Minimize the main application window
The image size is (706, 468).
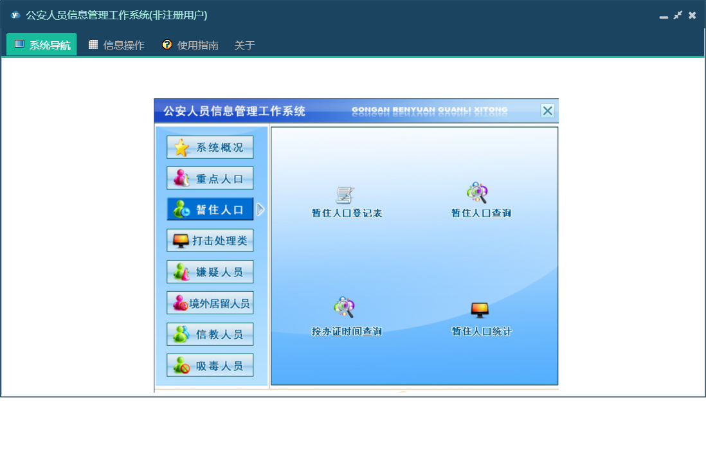(664, 16)
